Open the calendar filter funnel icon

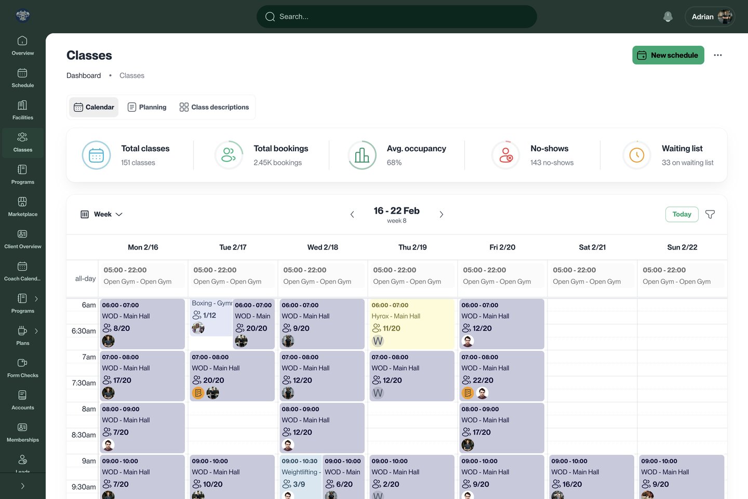tap(710, 214)
